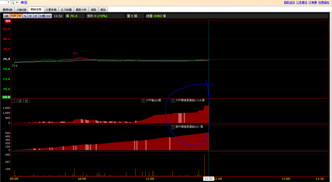The width and height of the screenshot is (332, 182).
Task: Select the CDP toolbar button
Action: 48,16
